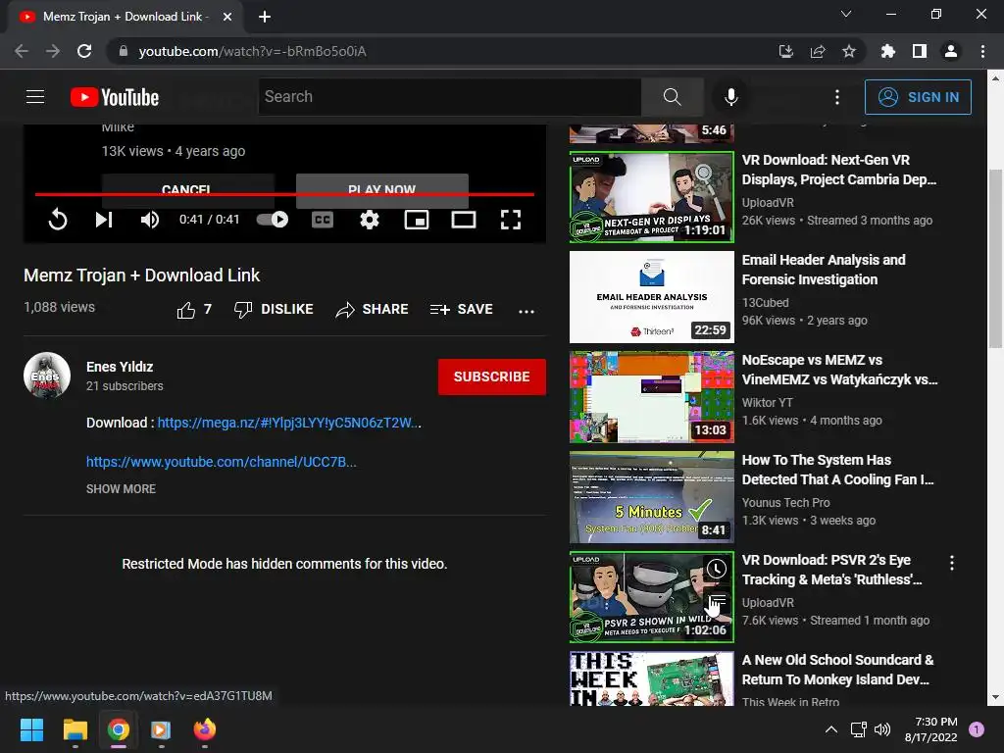Open the mega.nz download link

pos(289,423)
